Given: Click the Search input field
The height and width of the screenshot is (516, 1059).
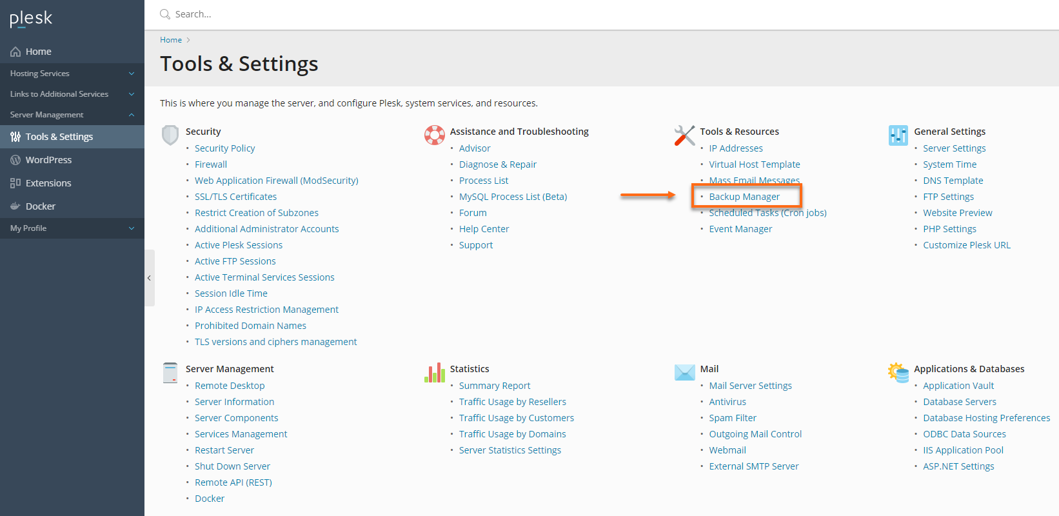Looking at the screenshot, I should [x=387, y=14].
